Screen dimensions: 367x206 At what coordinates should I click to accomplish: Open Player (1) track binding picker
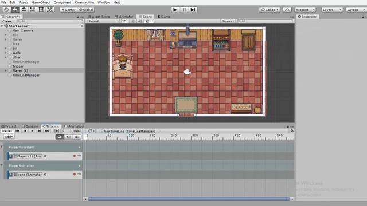pyautogui.click(x=45, y=156)
